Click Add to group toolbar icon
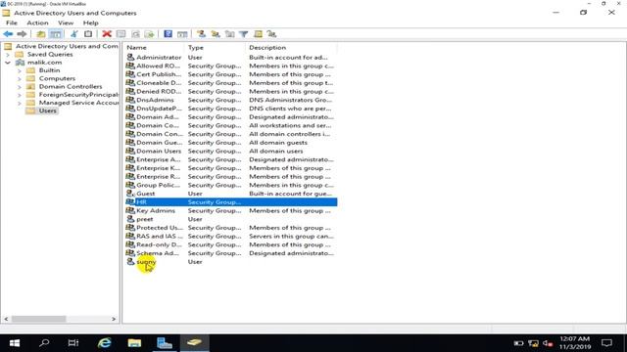This screenshot has height=352, width=627. pyautogui.click(x=272, y=34)
